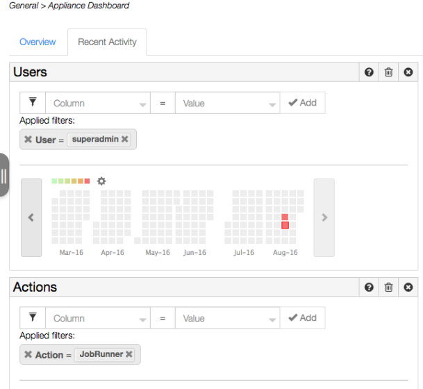Click the Users filter funnel icon
Screen dimensions: 423x389
pyautogui.click(x=33, y=103)
